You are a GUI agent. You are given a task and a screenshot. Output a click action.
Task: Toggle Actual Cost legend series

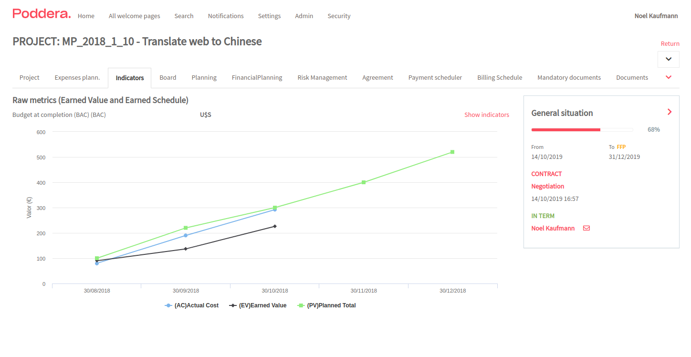[x=192, y=305]
